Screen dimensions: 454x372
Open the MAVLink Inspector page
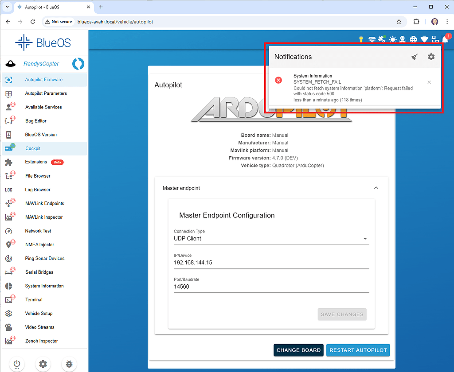pos(44,217)
